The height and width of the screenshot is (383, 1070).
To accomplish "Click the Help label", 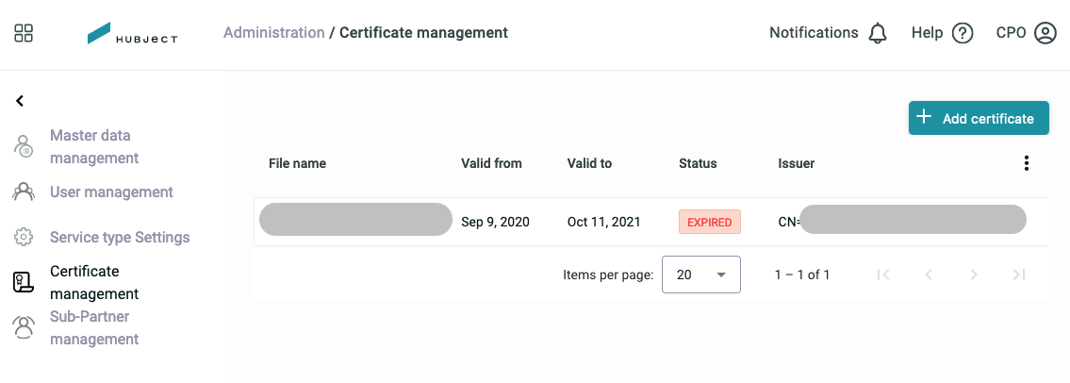I will (927, 33).
